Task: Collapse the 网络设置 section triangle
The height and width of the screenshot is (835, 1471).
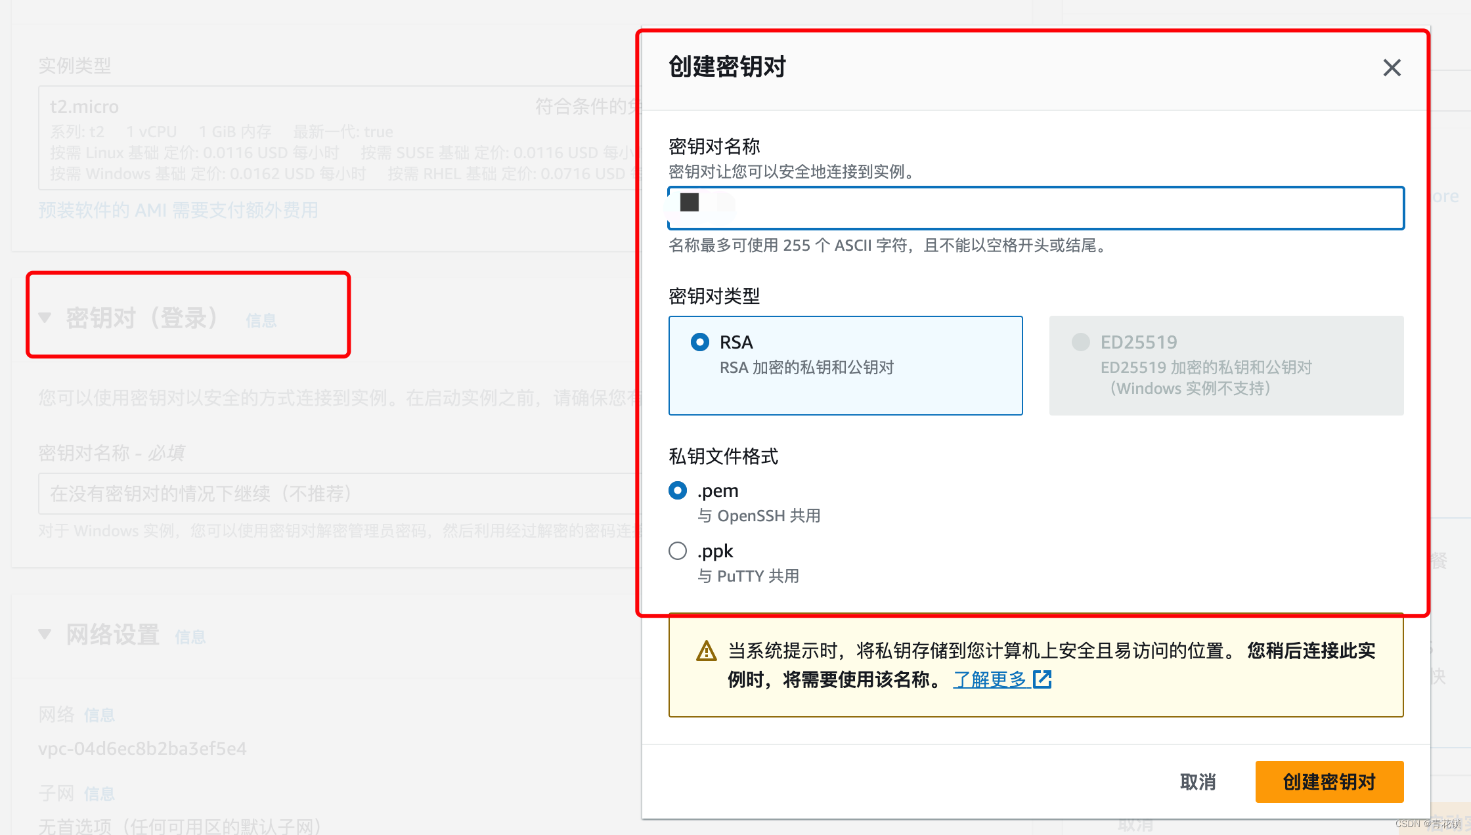Action: [45, 635]
